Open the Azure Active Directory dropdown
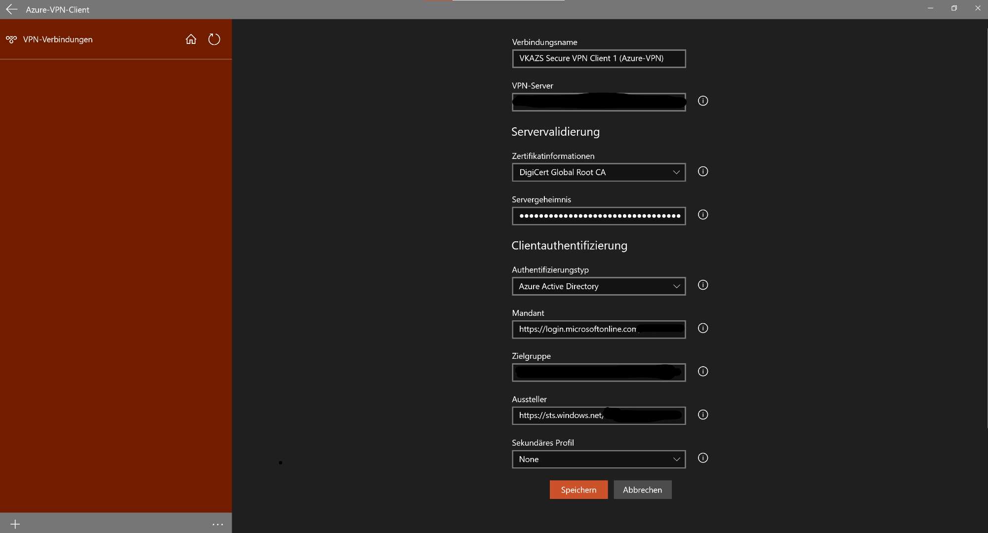The image size is (988, 533). [x=599, y=286]
